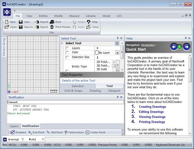Image resolution: width=194 pixels, height=149 pixels.
Task: Switch to the Modify ribbon tab
Action: [59, 16]
